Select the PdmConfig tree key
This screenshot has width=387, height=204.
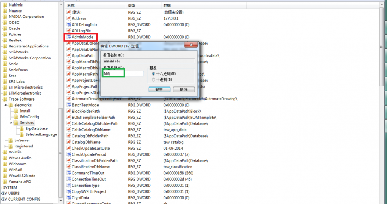[x=29, y=117]
